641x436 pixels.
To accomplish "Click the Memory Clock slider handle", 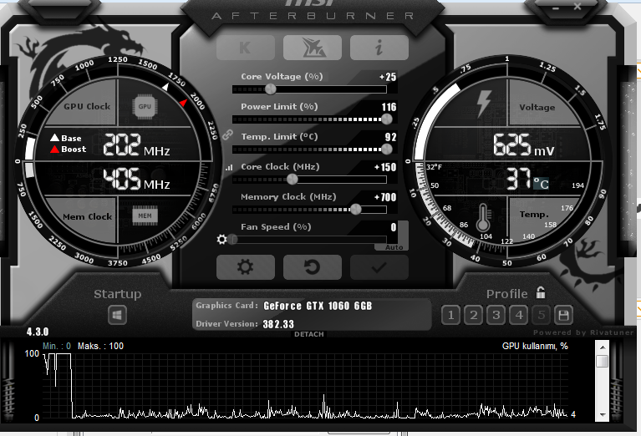I will (356, 209).
